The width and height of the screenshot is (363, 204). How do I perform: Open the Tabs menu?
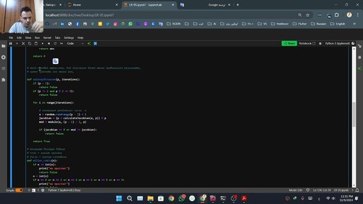[x=57, y=38]
